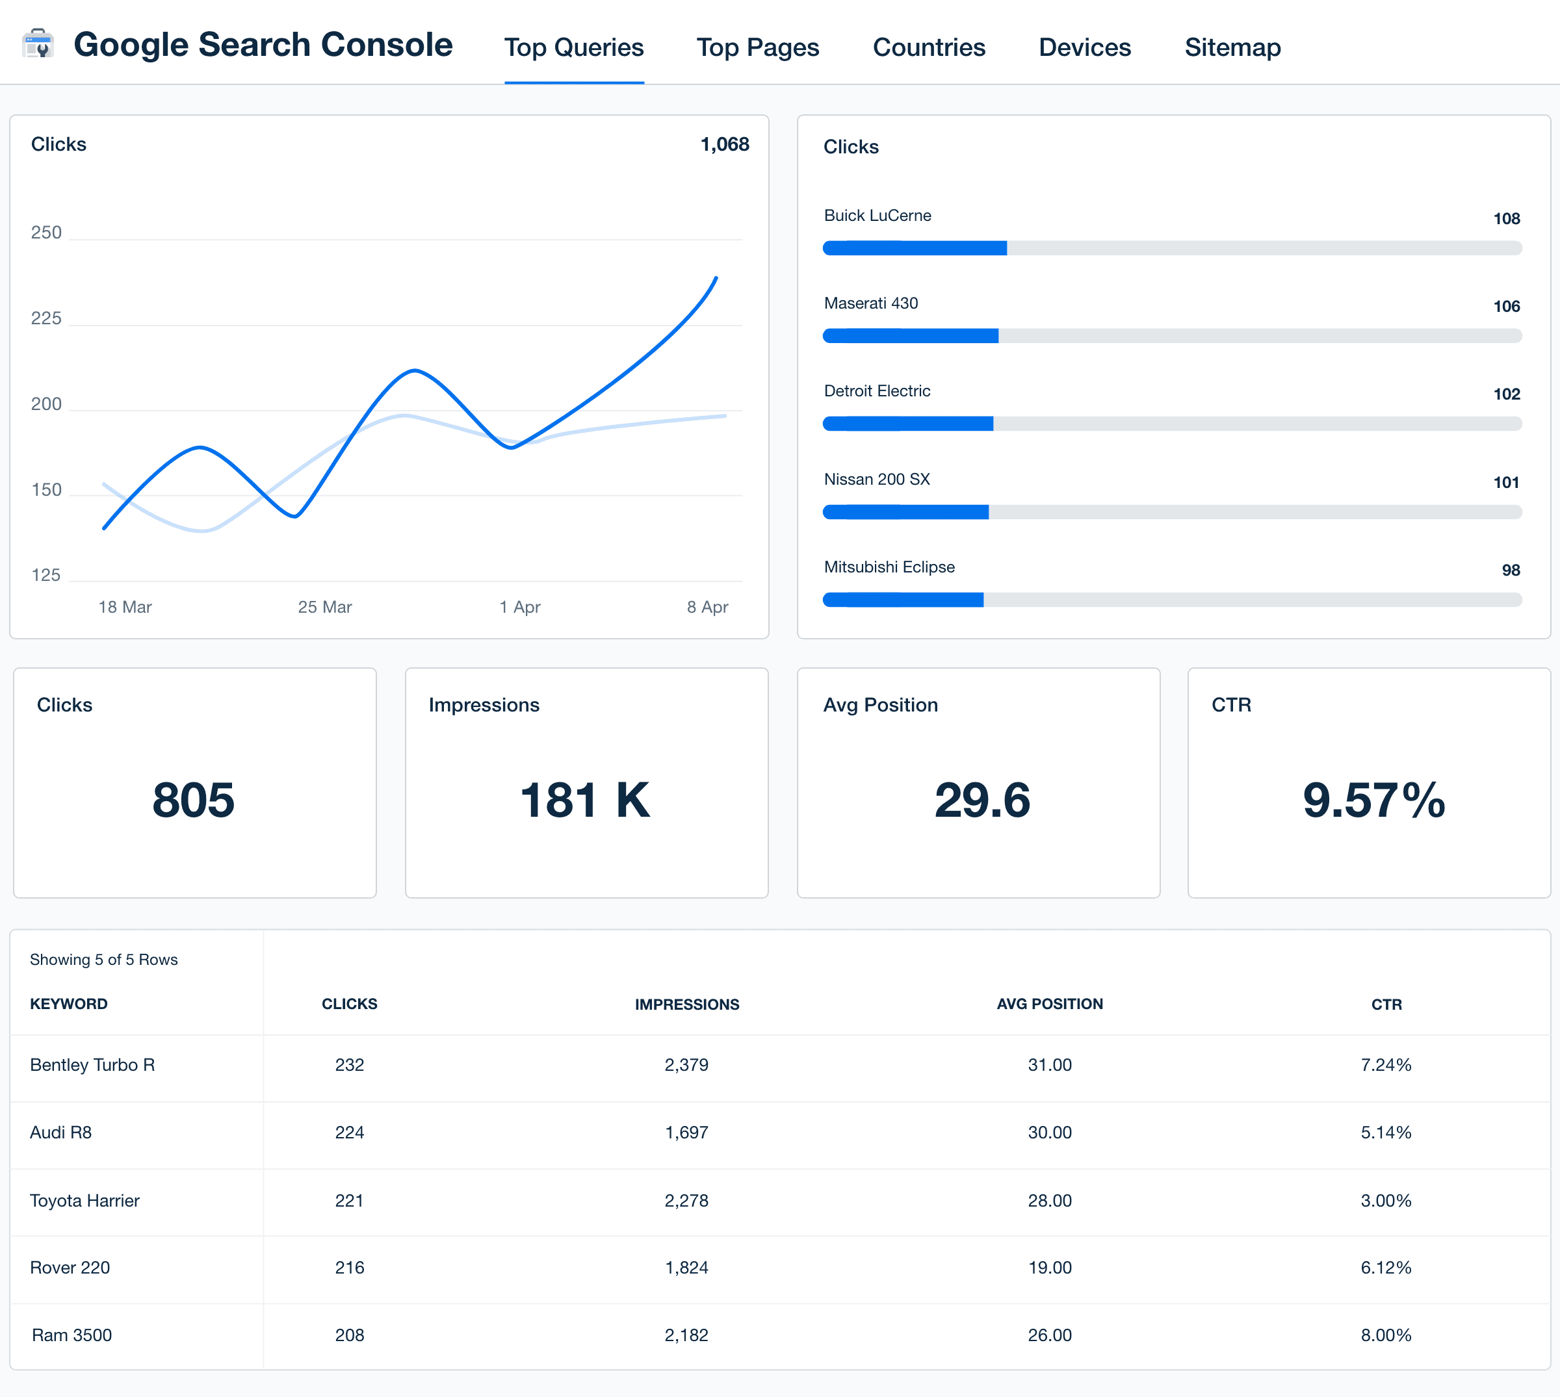Click the CTR 9.57% stat card

tap(1368, 782)
